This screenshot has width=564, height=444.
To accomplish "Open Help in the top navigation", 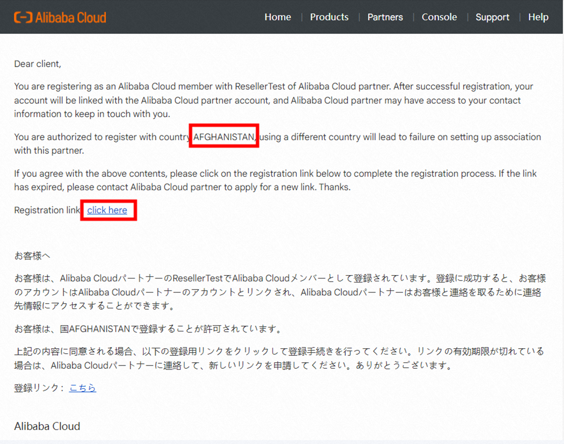I will click(538, 17).
